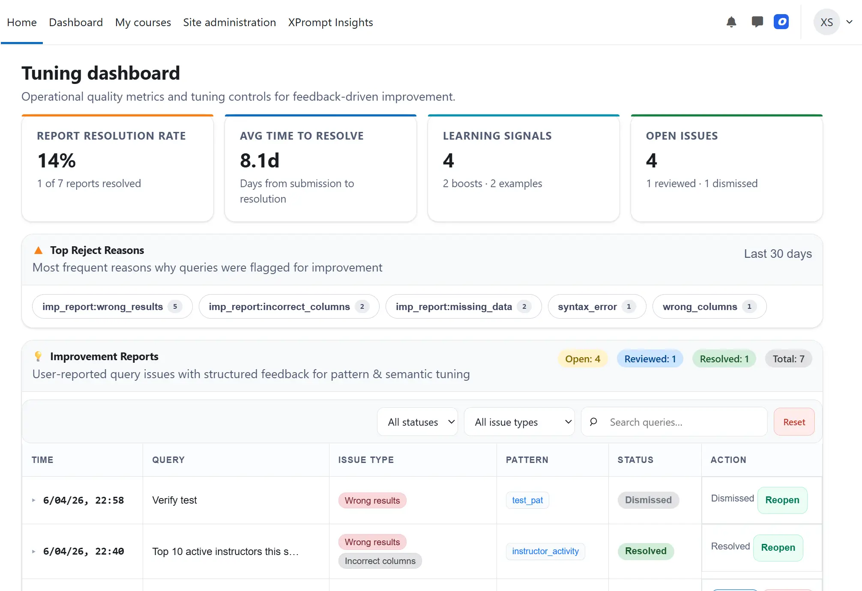The width and height of the screenshot is (862, 591).
Task: Click the Top Reject Reasons warning triangle
Action: click(x=38, y=250)
